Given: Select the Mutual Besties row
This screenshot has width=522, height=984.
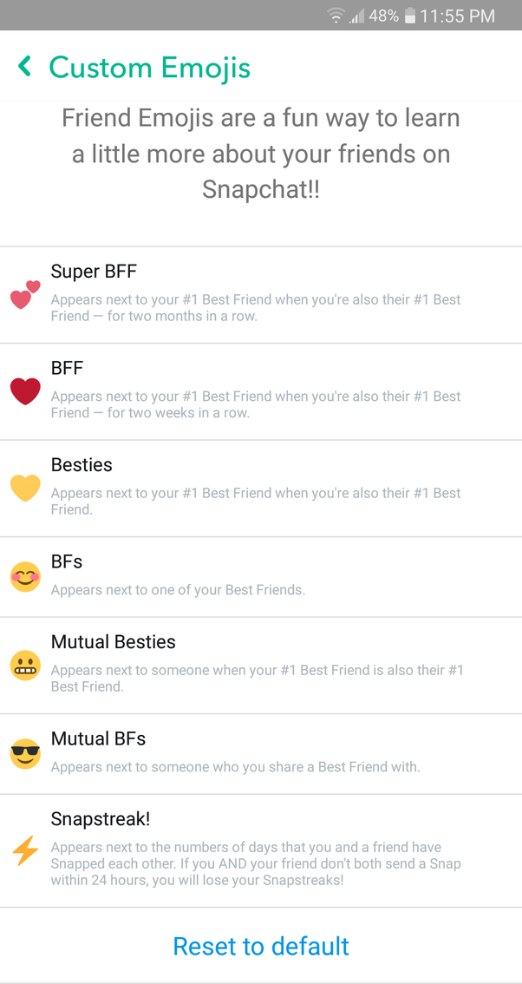Looking at the screenshot, I should click(260, 668).
